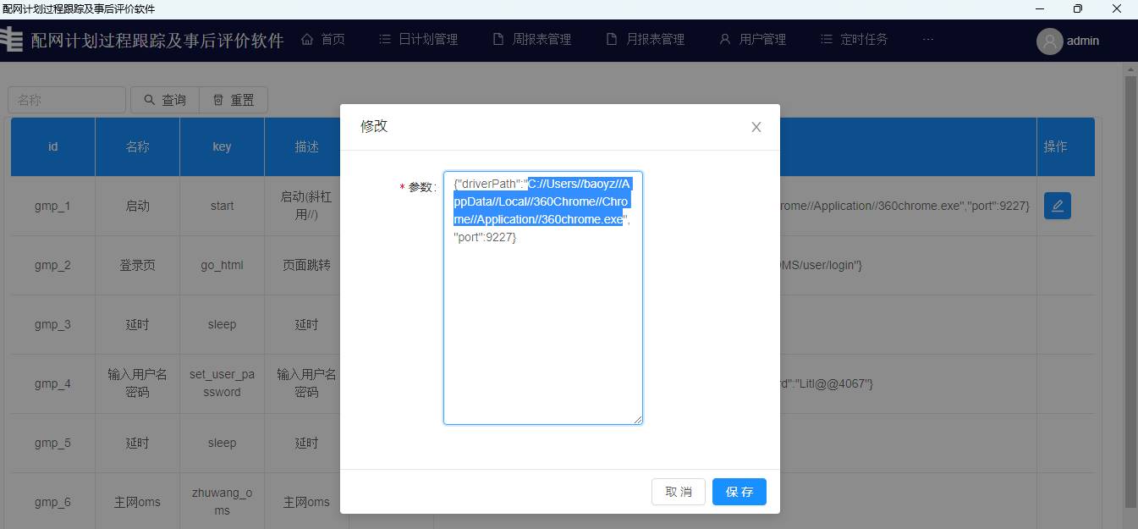Click the admin user avatar

(1049, 41)
